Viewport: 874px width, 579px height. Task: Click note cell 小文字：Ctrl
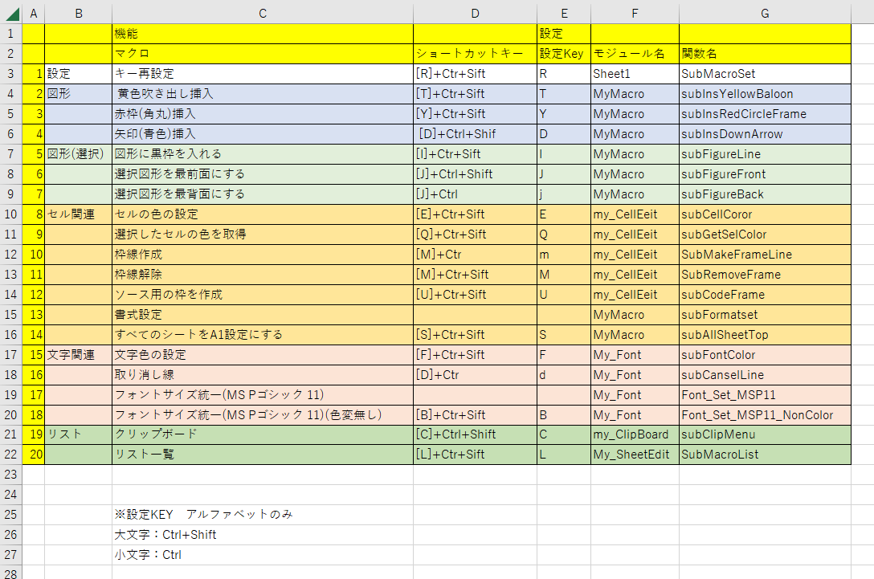[263, 554]
